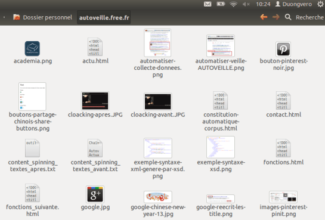Open the battery indicator menu
The height and width of the screenshot is (220, 325).
(x=221, y=4)
